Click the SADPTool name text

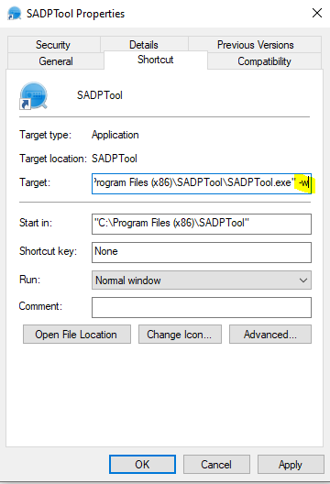tap(100, 95)
